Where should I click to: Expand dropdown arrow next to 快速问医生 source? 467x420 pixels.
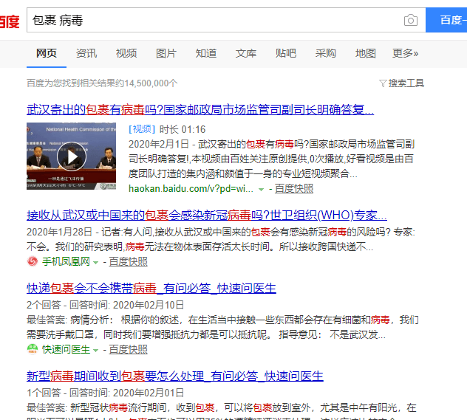[x=95, y=351]
